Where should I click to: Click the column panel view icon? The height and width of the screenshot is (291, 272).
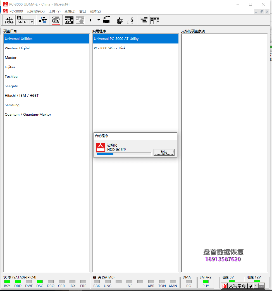155,20
